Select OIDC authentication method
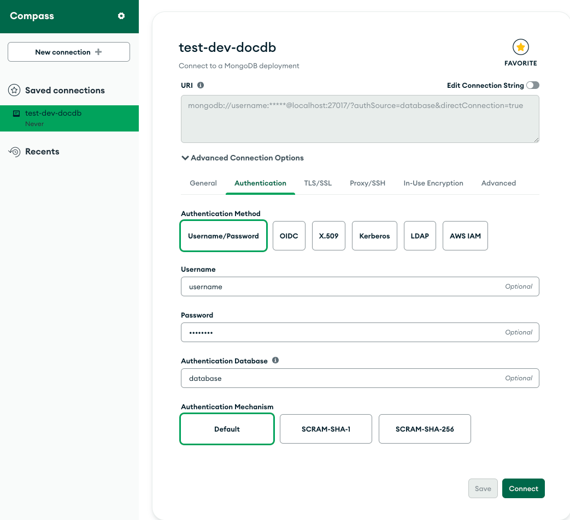 tap(289, 236)
